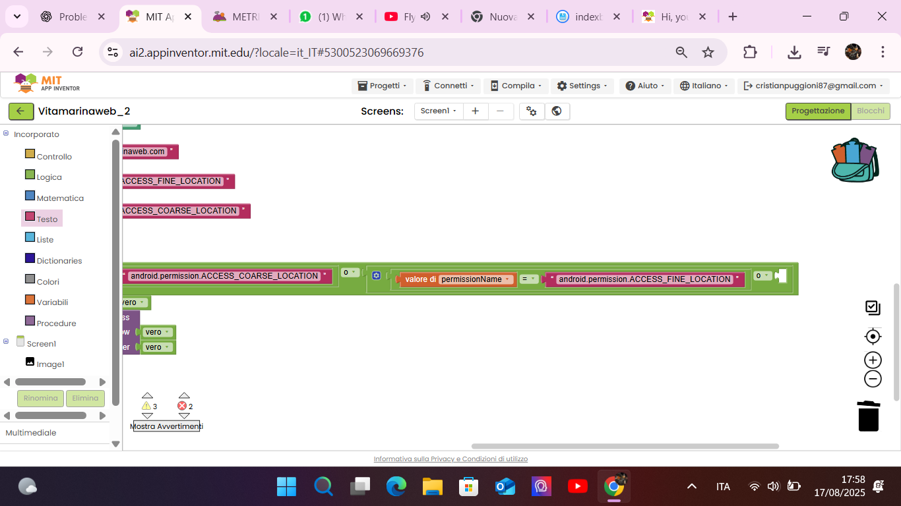Screen dimensions: 901x506
Task: Open the Progetti menu
Action: click(382, 86)
